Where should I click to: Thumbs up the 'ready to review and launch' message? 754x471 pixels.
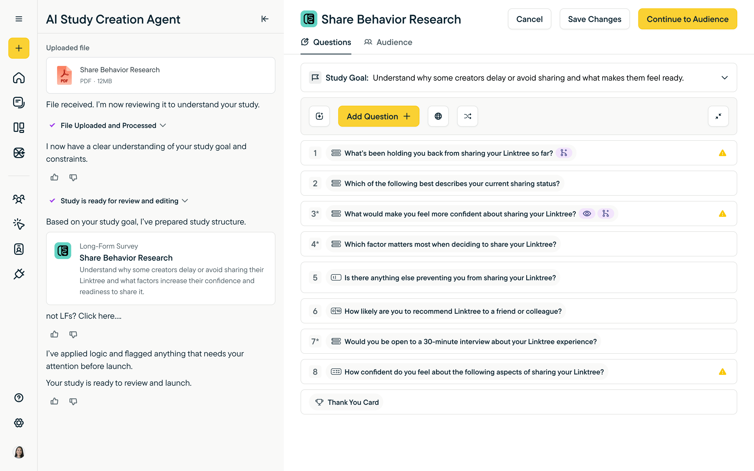pyautogui.click(x=54, y=401)
